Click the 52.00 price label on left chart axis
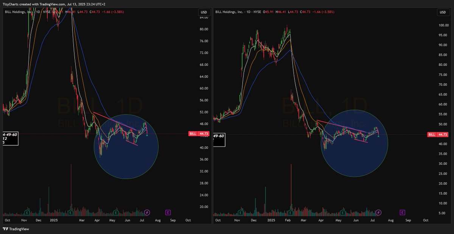Screen dimensions: 454x234 (x=204, y=112)
